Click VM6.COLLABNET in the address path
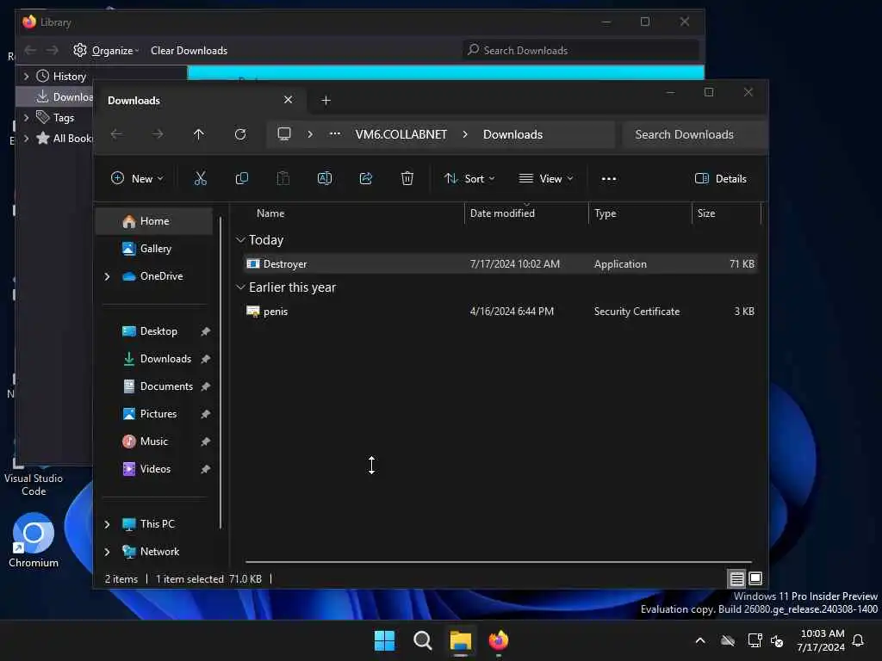 pos(401,134)
